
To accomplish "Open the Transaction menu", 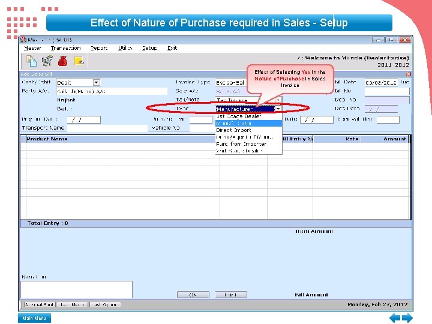I will click(65, 48).
